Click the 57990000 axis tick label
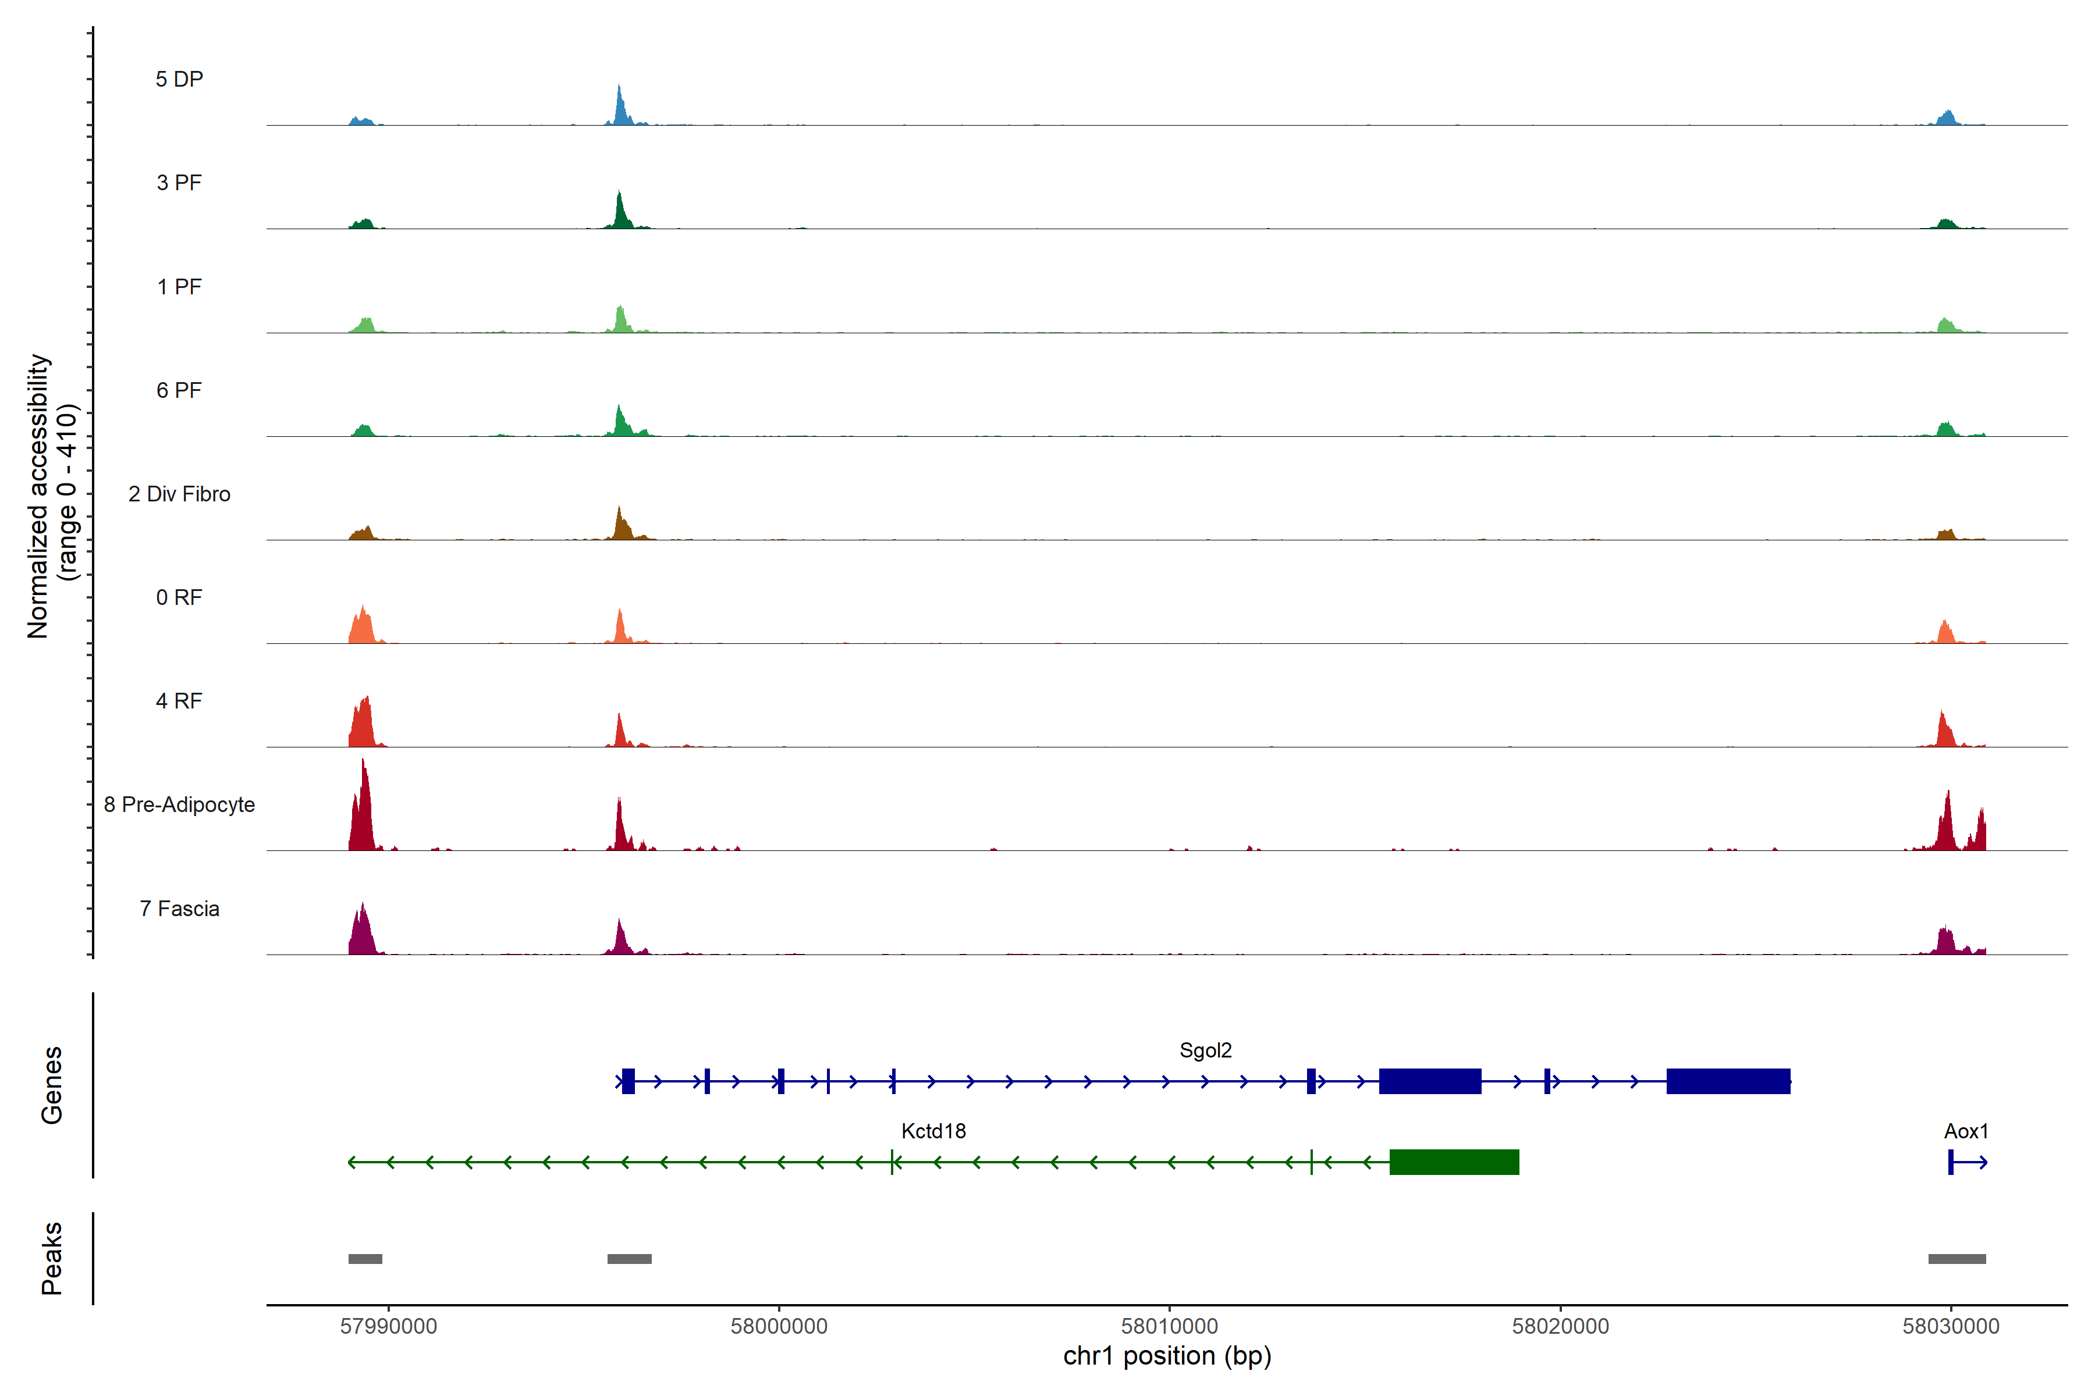This screenshot has height=1396, width=2095. (x=388, y=1327)
